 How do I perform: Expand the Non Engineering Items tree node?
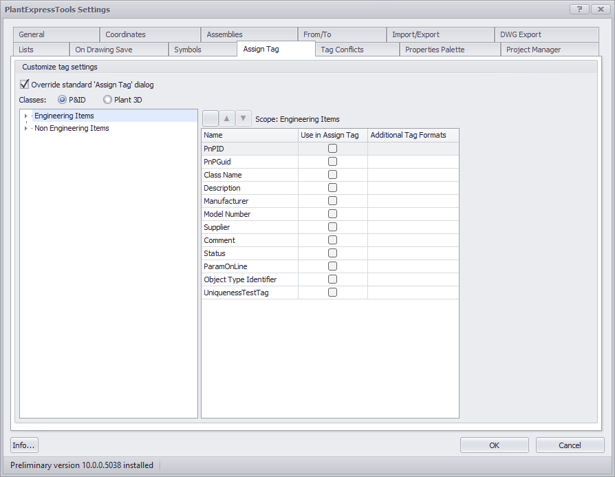coord(26,129)
